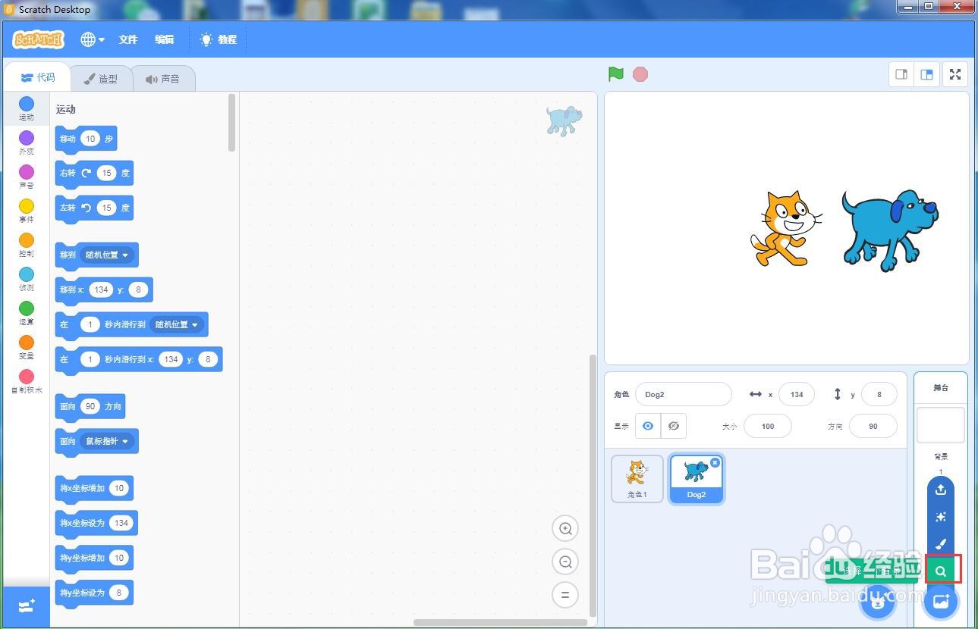Viewport: 978px width, 629px height.
Task: Open the language globe menu
Action: point(93,39)
